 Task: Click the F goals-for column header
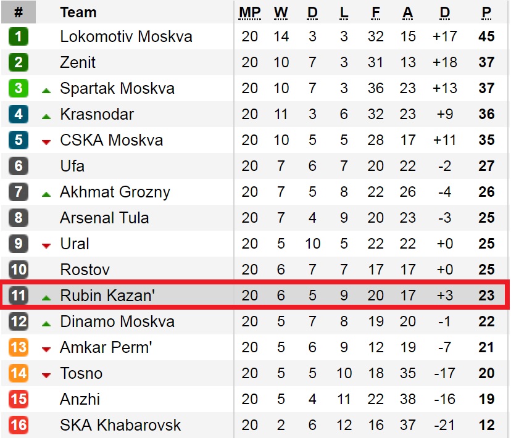375,13
